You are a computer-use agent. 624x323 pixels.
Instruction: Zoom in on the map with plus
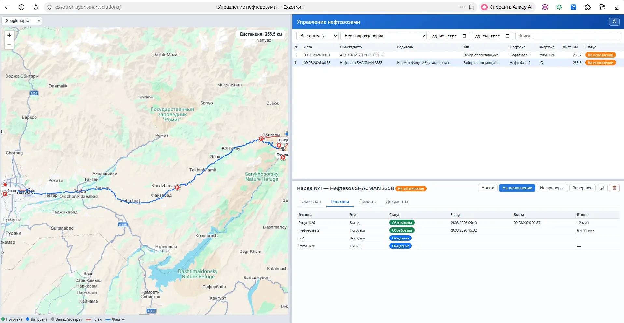point(9,35)
